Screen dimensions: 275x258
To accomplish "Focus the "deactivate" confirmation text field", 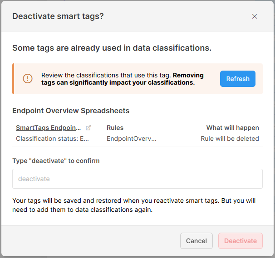I will coord(137,179).
